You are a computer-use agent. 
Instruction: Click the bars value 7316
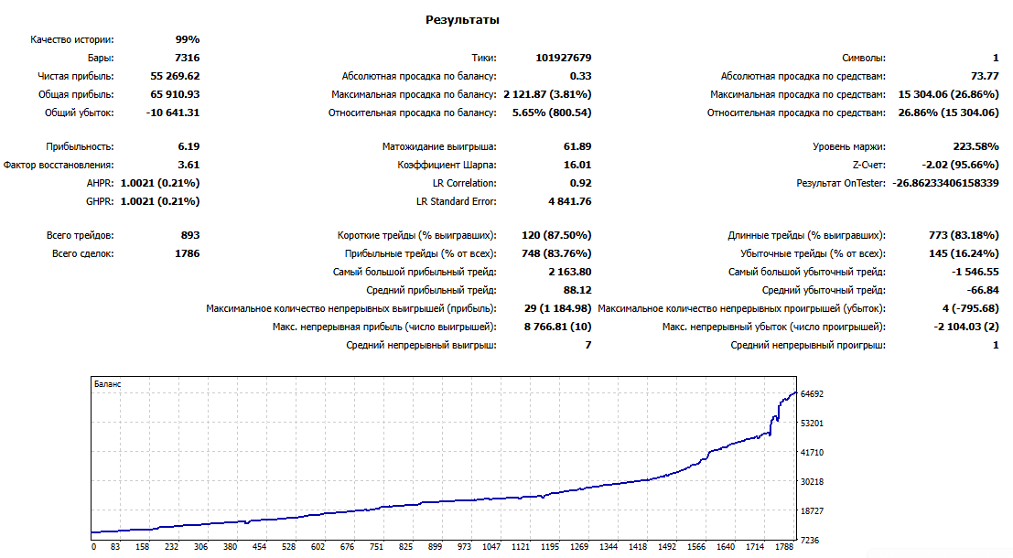[x=188, y=58]
